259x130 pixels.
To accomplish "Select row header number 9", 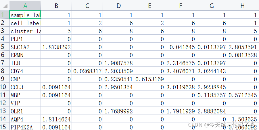I will point(5,79).
